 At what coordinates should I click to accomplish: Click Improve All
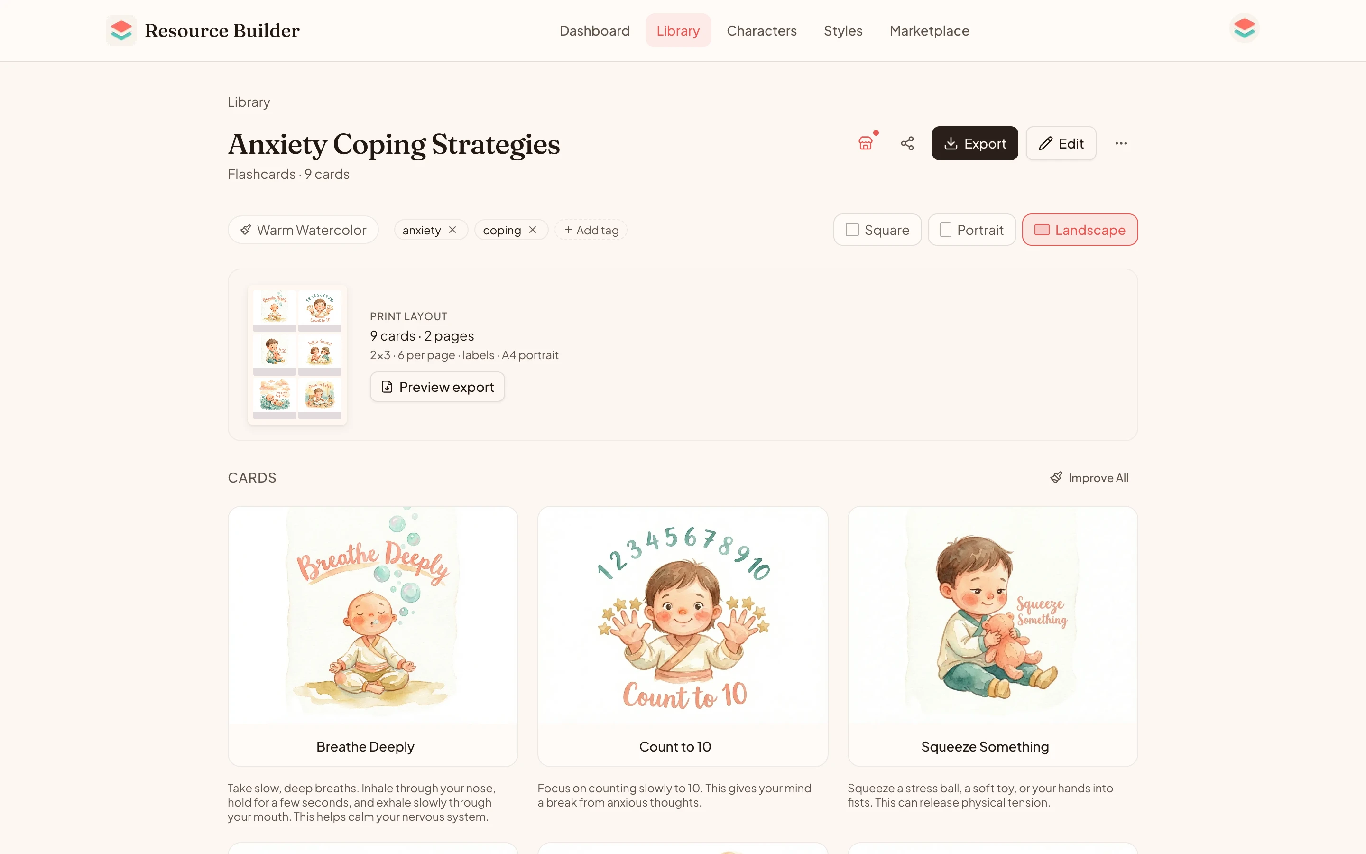coord(1089,478)
